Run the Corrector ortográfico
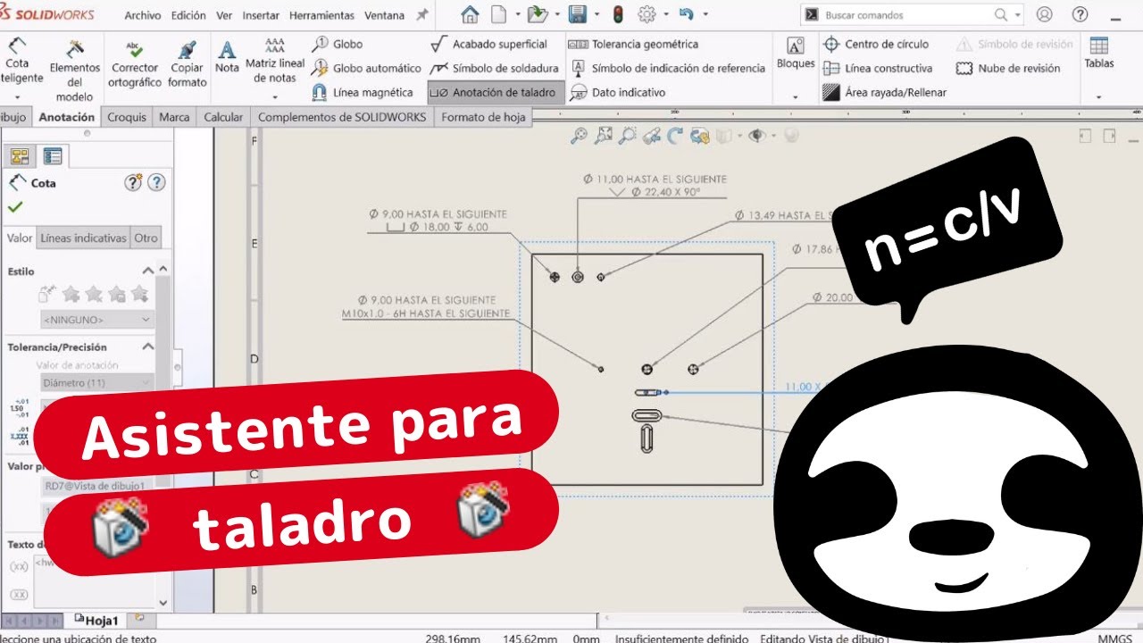The image size is (1143, 643). coord(135,64)
